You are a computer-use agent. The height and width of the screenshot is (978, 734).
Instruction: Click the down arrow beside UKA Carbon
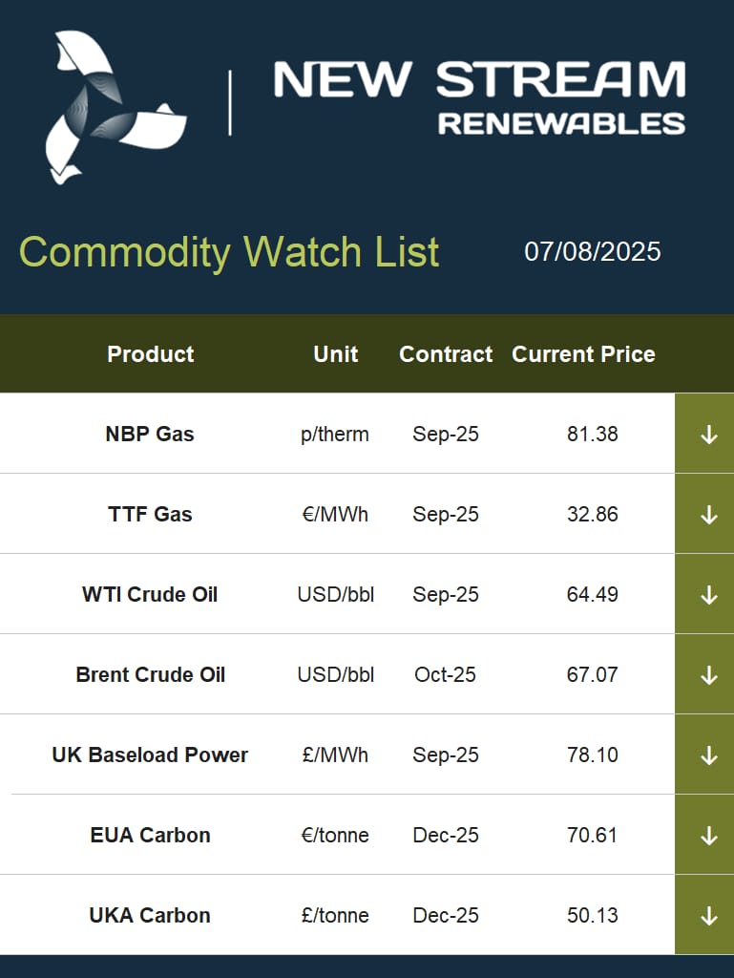click(708, 916)
